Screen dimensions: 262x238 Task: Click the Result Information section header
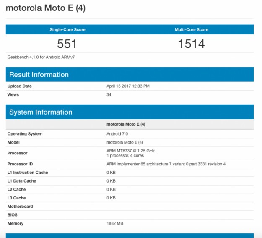click(x=39, y=75)
